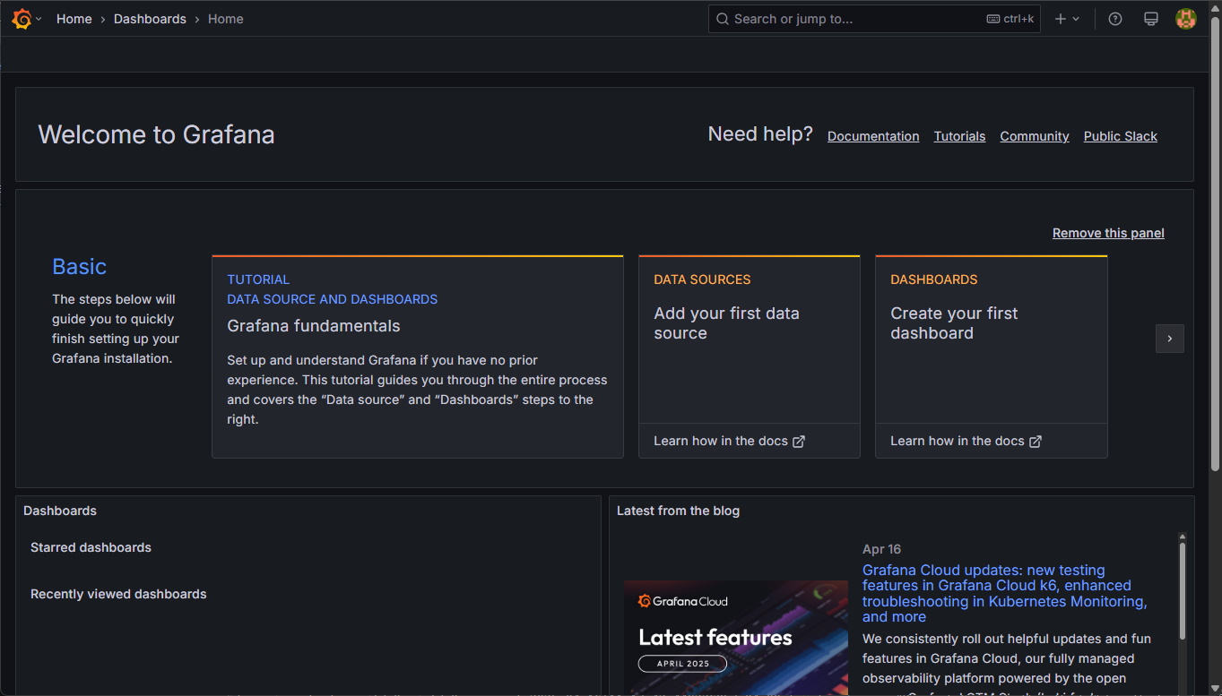Viewport: 1222px width, 696px height.
Task: Click inside the search or jump to field
Action: pos(852,18)
